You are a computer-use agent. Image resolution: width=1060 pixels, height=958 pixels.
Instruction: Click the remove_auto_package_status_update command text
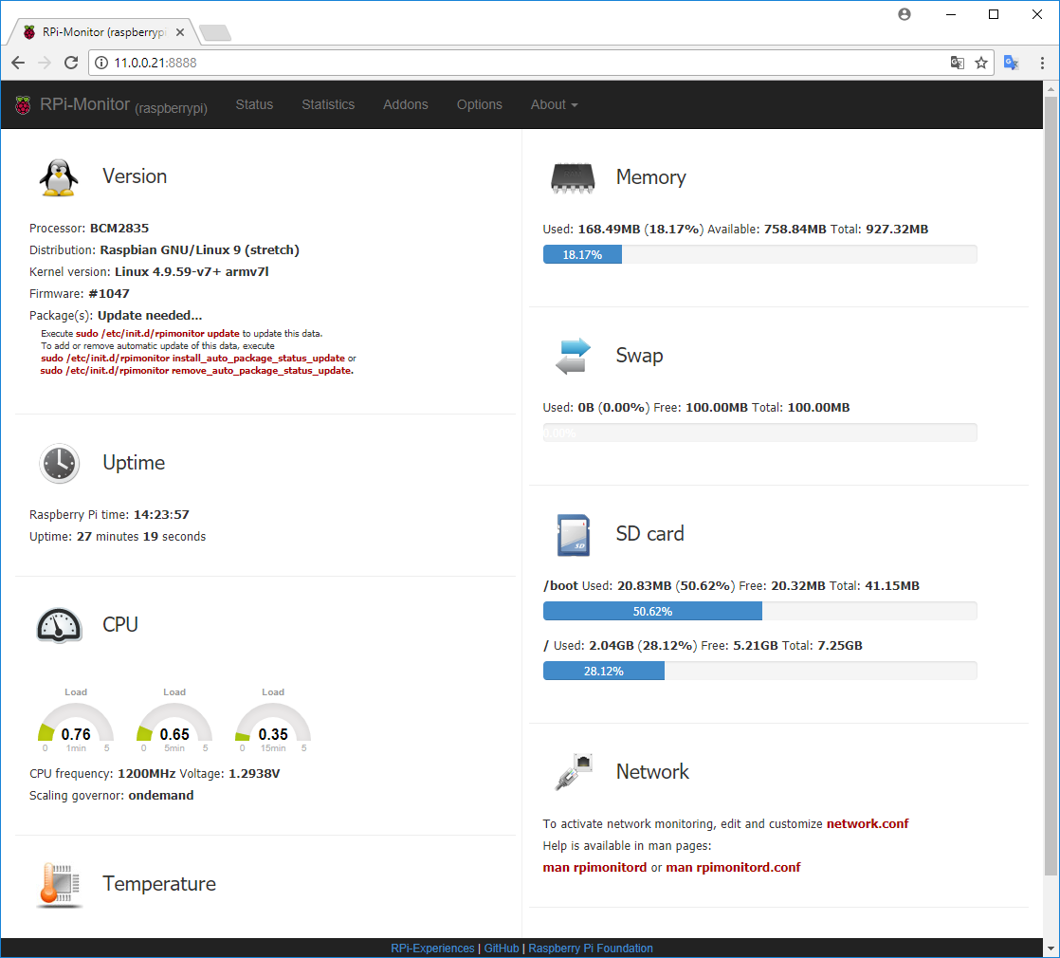tap(195, 371)
